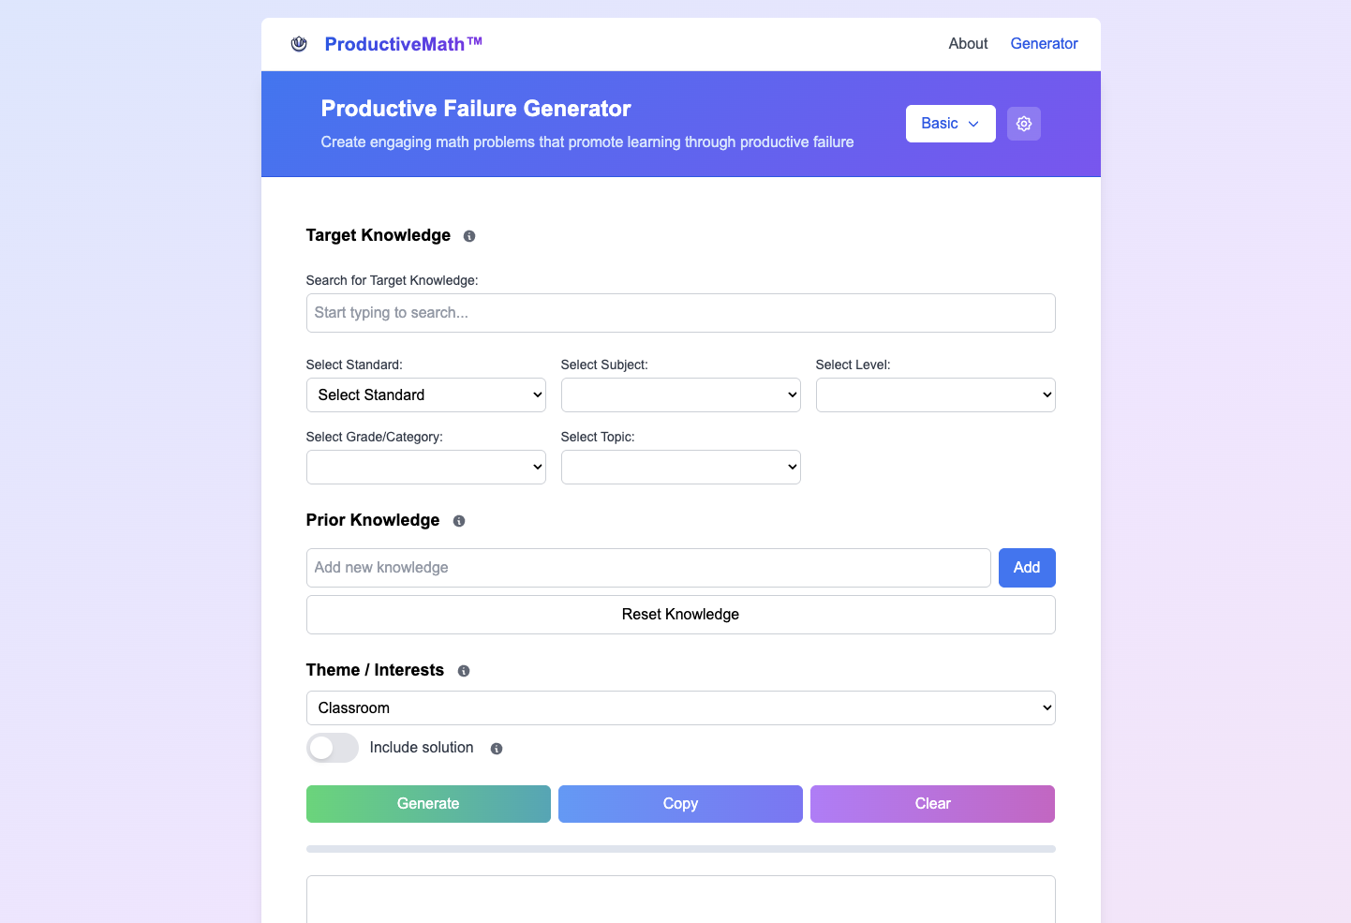
Task: Show info for Target Knowledge
Action: pos(469,236)
